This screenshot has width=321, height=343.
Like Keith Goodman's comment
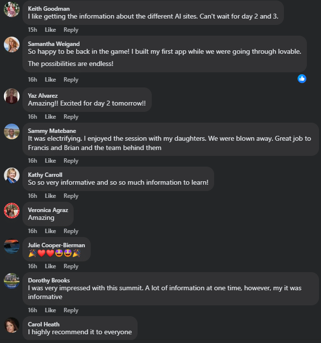pyautogui.click(x=50, y=30)
